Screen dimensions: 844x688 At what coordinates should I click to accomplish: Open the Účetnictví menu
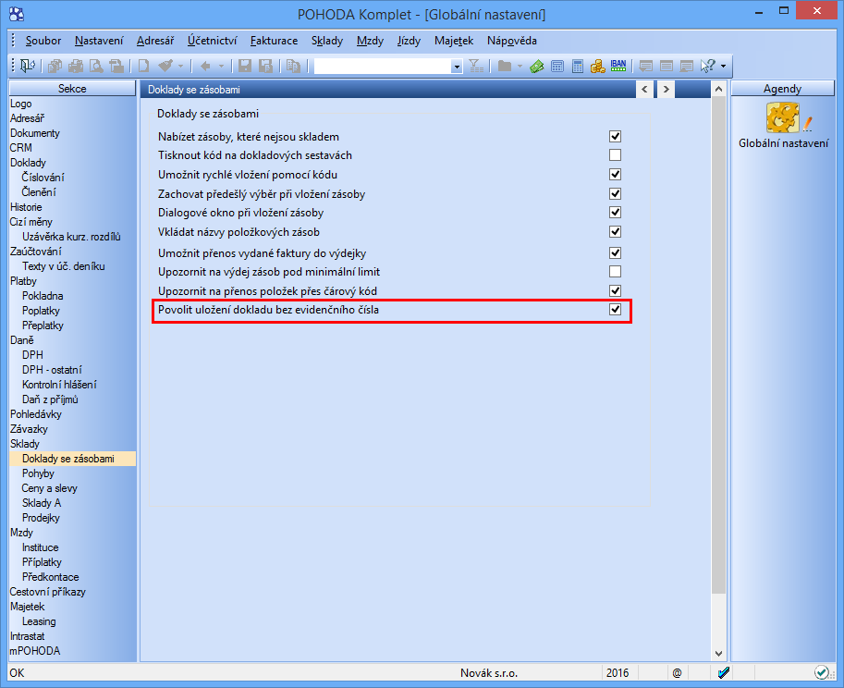click(212, 41)
